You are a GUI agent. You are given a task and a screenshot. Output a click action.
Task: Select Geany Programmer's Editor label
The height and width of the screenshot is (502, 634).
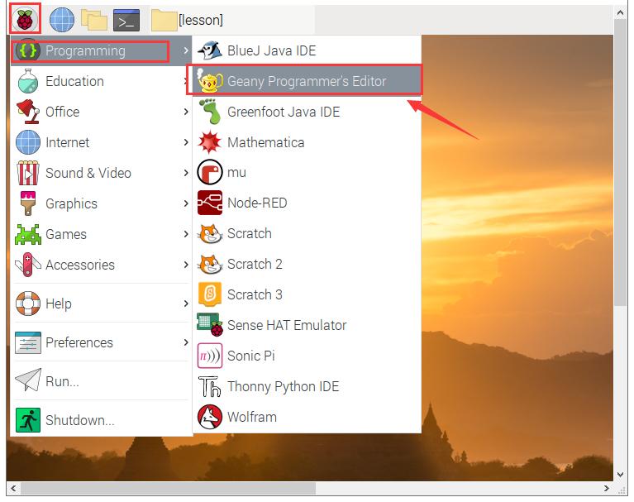click(x=307, y=81)
